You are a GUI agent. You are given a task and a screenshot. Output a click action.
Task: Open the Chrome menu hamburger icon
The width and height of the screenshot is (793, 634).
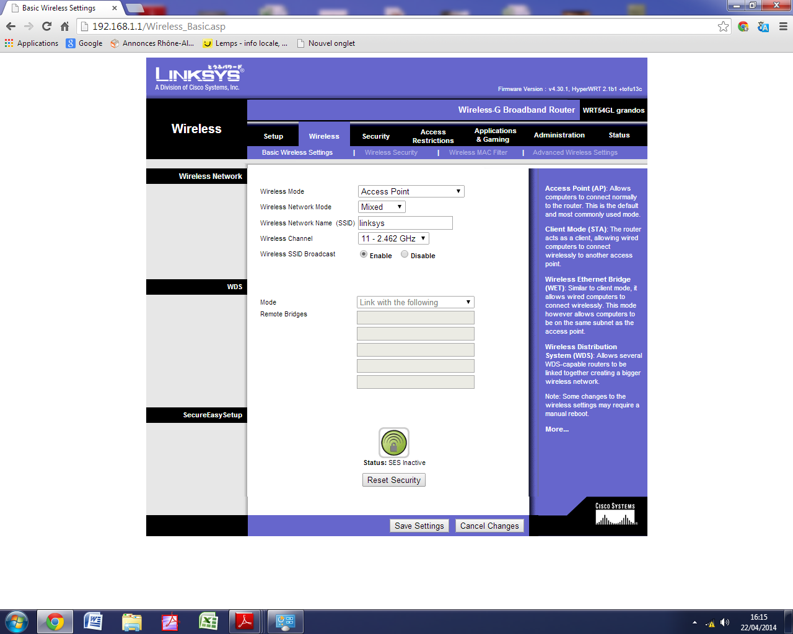783,27
